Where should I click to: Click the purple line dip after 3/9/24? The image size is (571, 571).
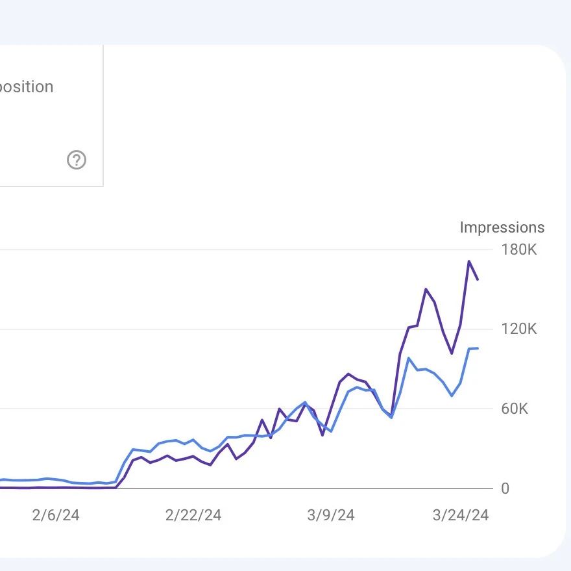tap(392, 416)
